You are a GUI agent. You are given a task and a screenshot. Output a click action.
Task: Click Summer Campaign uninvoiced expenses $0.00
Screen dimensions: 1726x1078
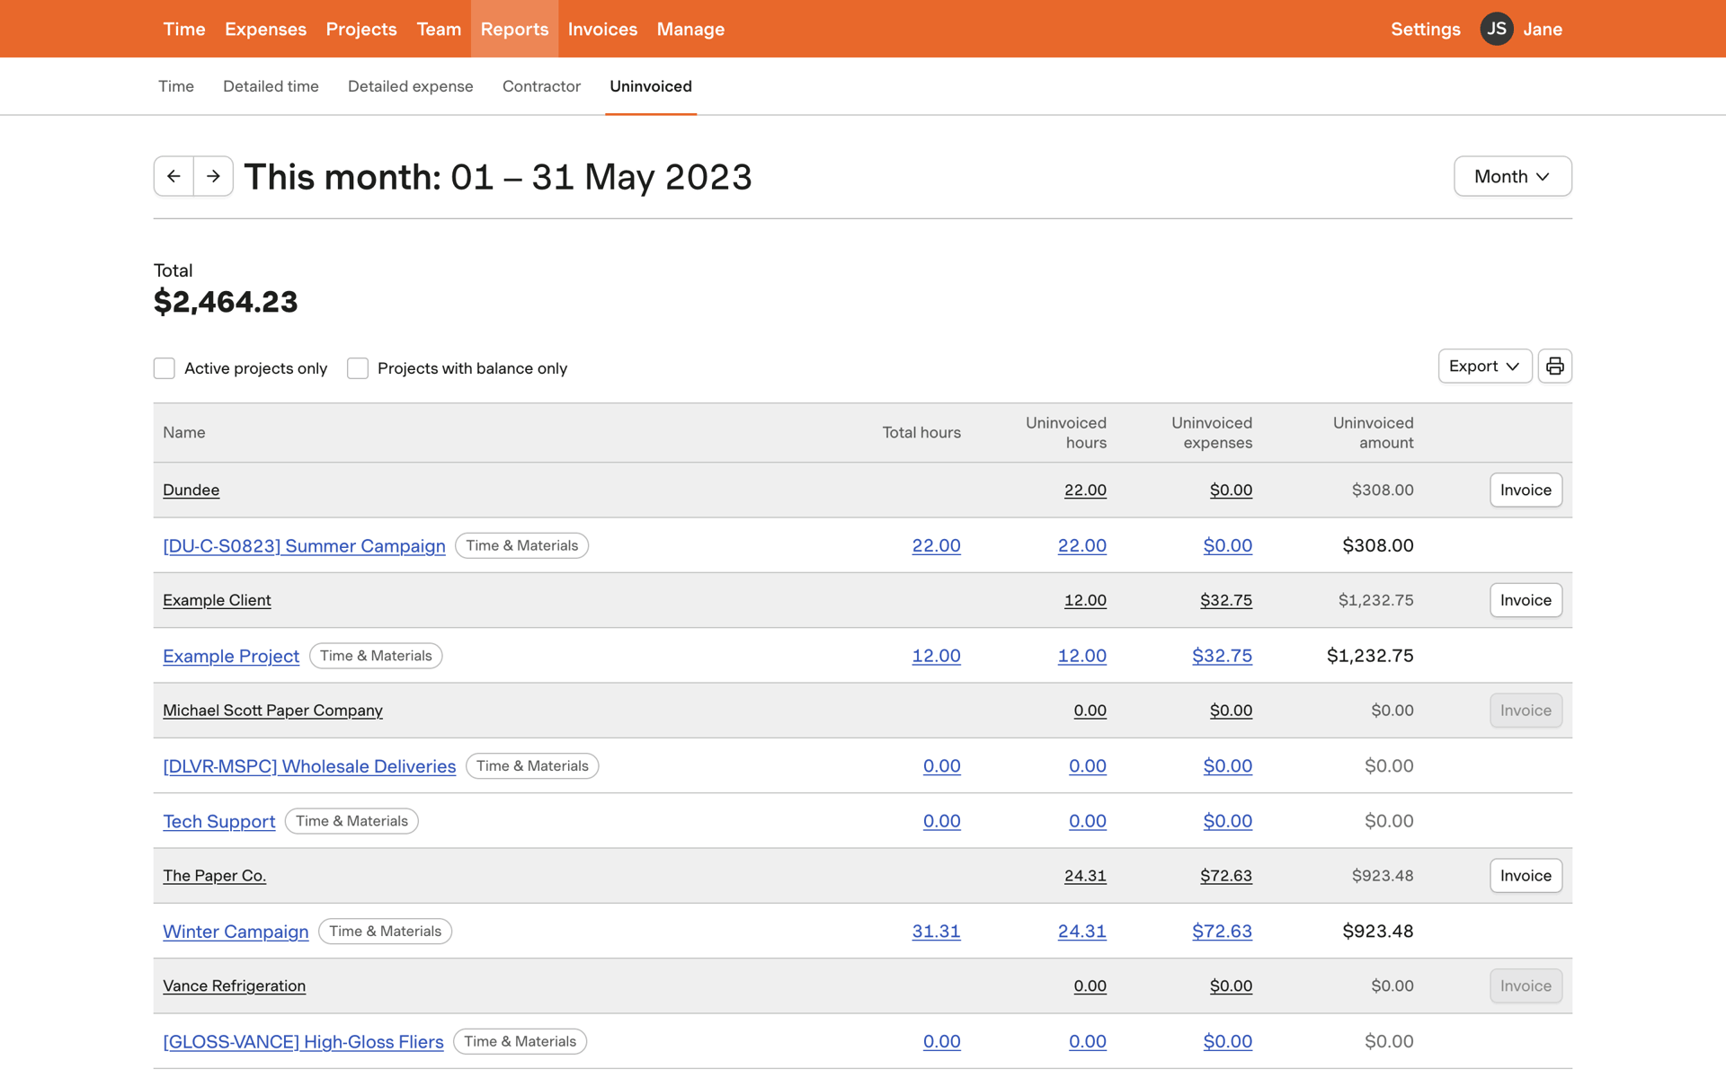coord(1227,546)
